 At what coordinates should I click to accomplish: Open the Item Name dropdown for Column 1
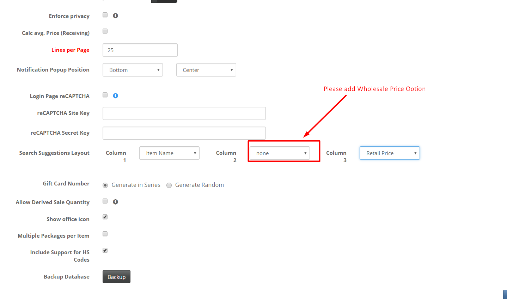[169, 153]
